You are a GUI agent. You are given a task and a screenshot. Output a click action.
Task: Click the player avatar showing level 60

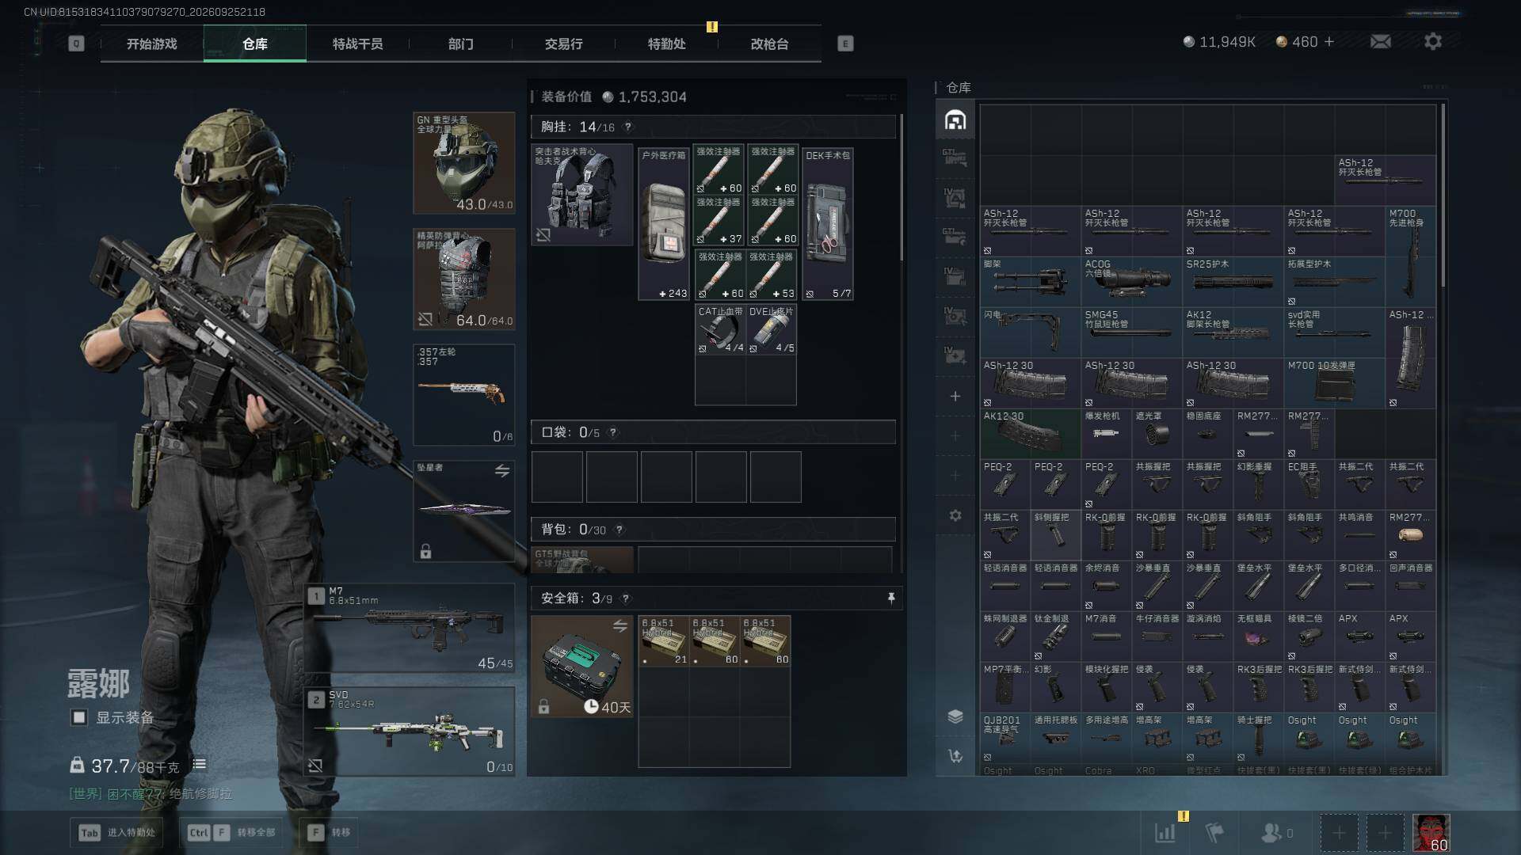pos(1431,833)
